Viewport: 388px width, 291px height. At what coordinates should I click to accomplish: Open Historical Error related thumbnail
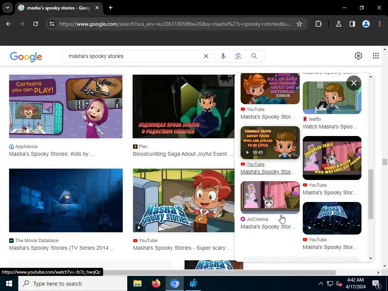coord(270,89)
